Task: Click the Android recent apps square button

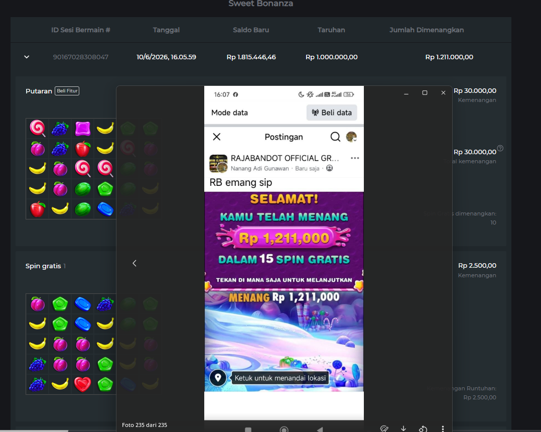Action: pos(248,430)
